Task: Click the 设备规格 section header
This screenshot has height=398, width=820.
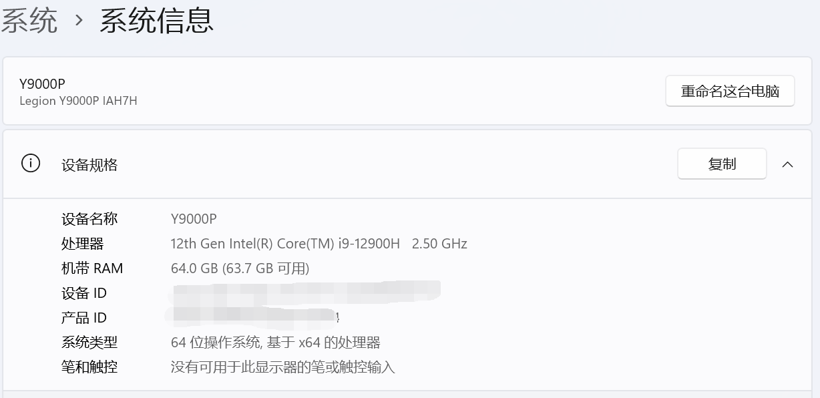Action: tap(89, 165)
